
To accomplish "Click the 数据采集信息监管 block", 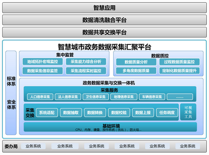I will coord(42,71).
